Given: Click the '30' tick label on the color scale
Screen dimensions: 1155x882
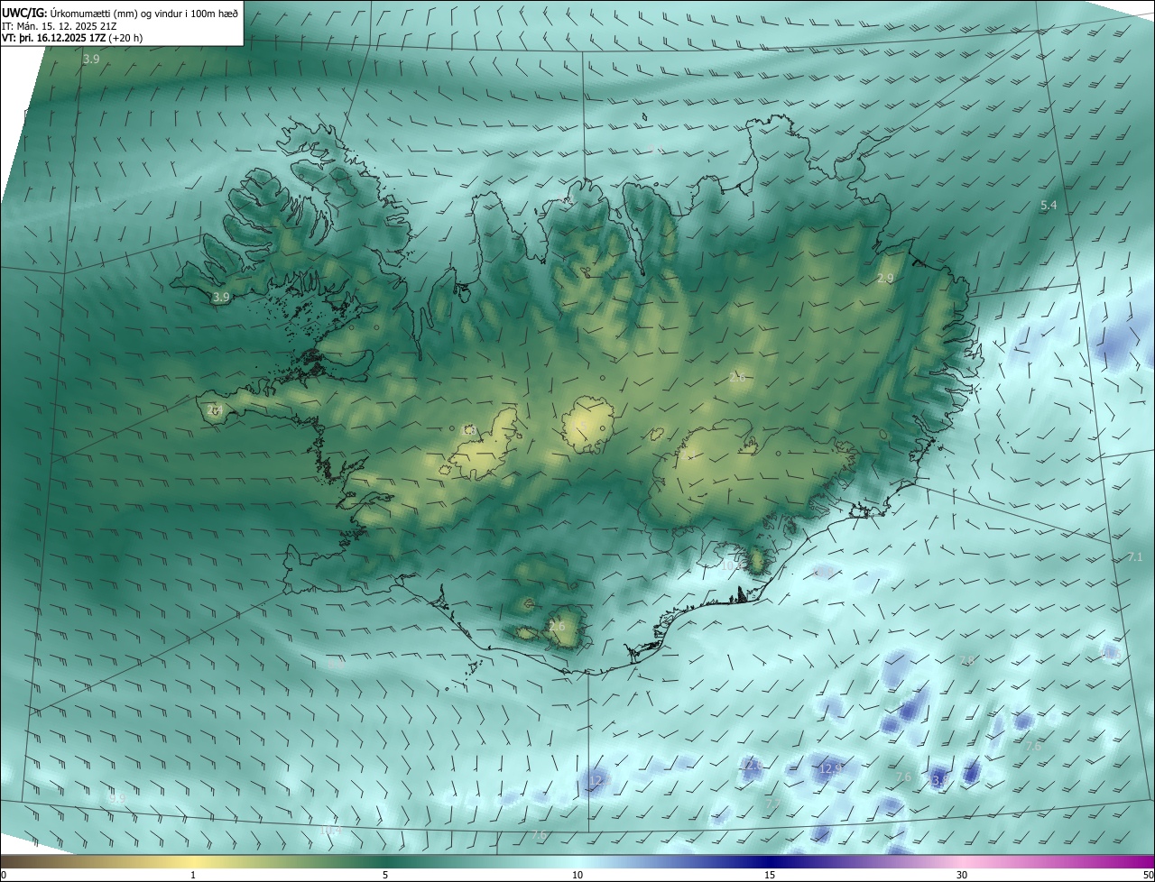Looking at the screenshot, I should point(962,875).
